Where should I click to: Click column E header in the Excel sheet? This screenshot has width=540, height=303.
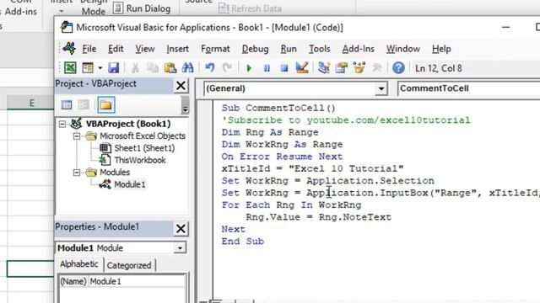(x=31, y=103)
